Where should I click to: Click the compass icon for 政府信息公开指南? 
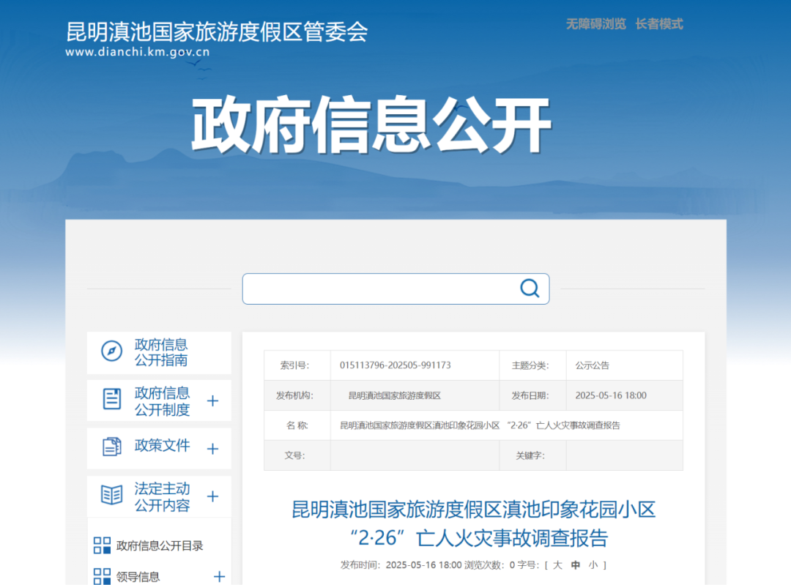[x=111, y=351]
